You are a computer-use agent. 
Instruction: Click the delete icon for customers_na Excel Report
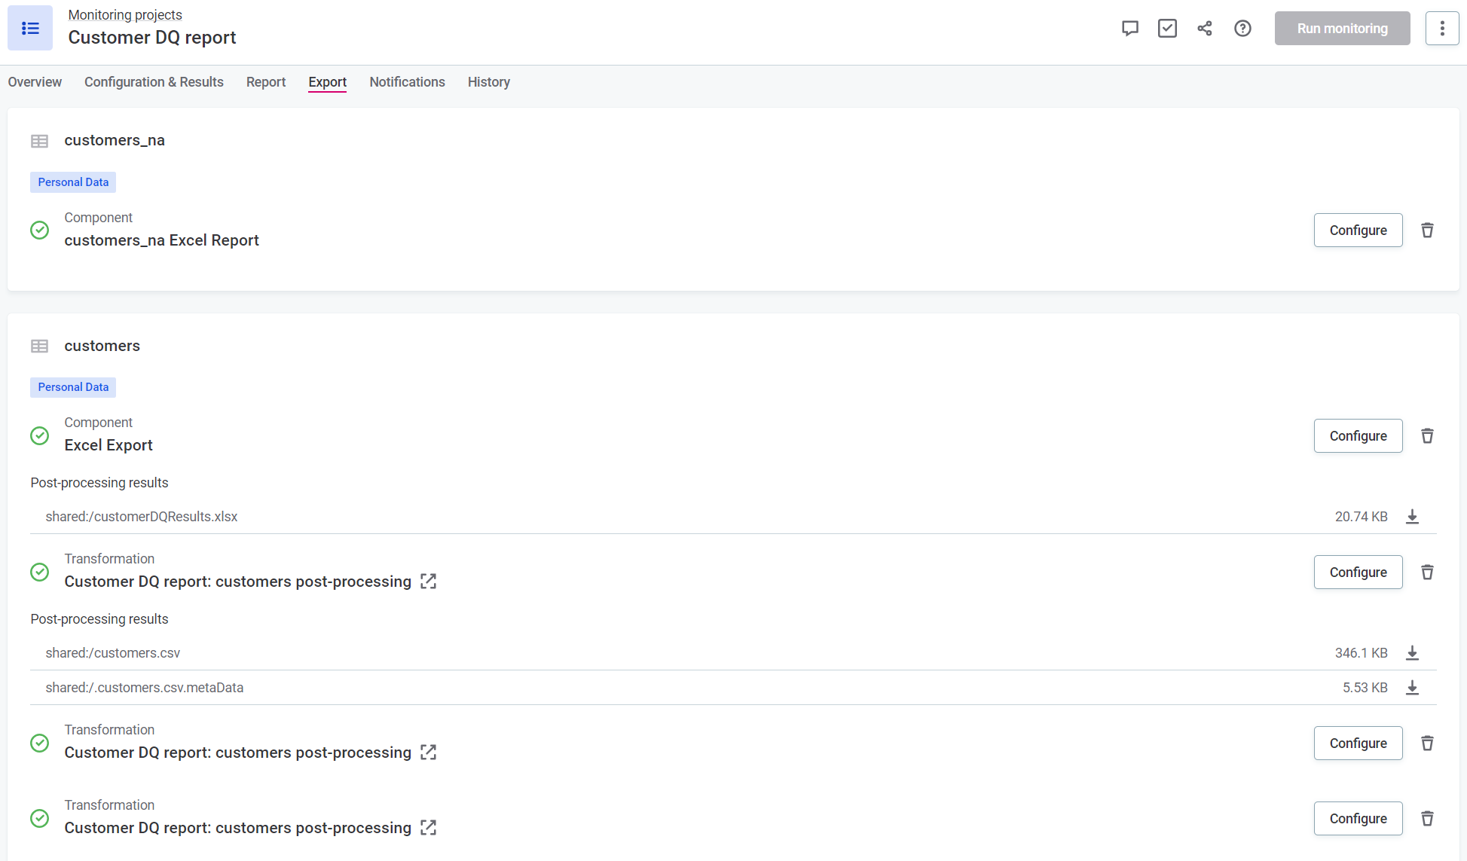(1428, 230)
